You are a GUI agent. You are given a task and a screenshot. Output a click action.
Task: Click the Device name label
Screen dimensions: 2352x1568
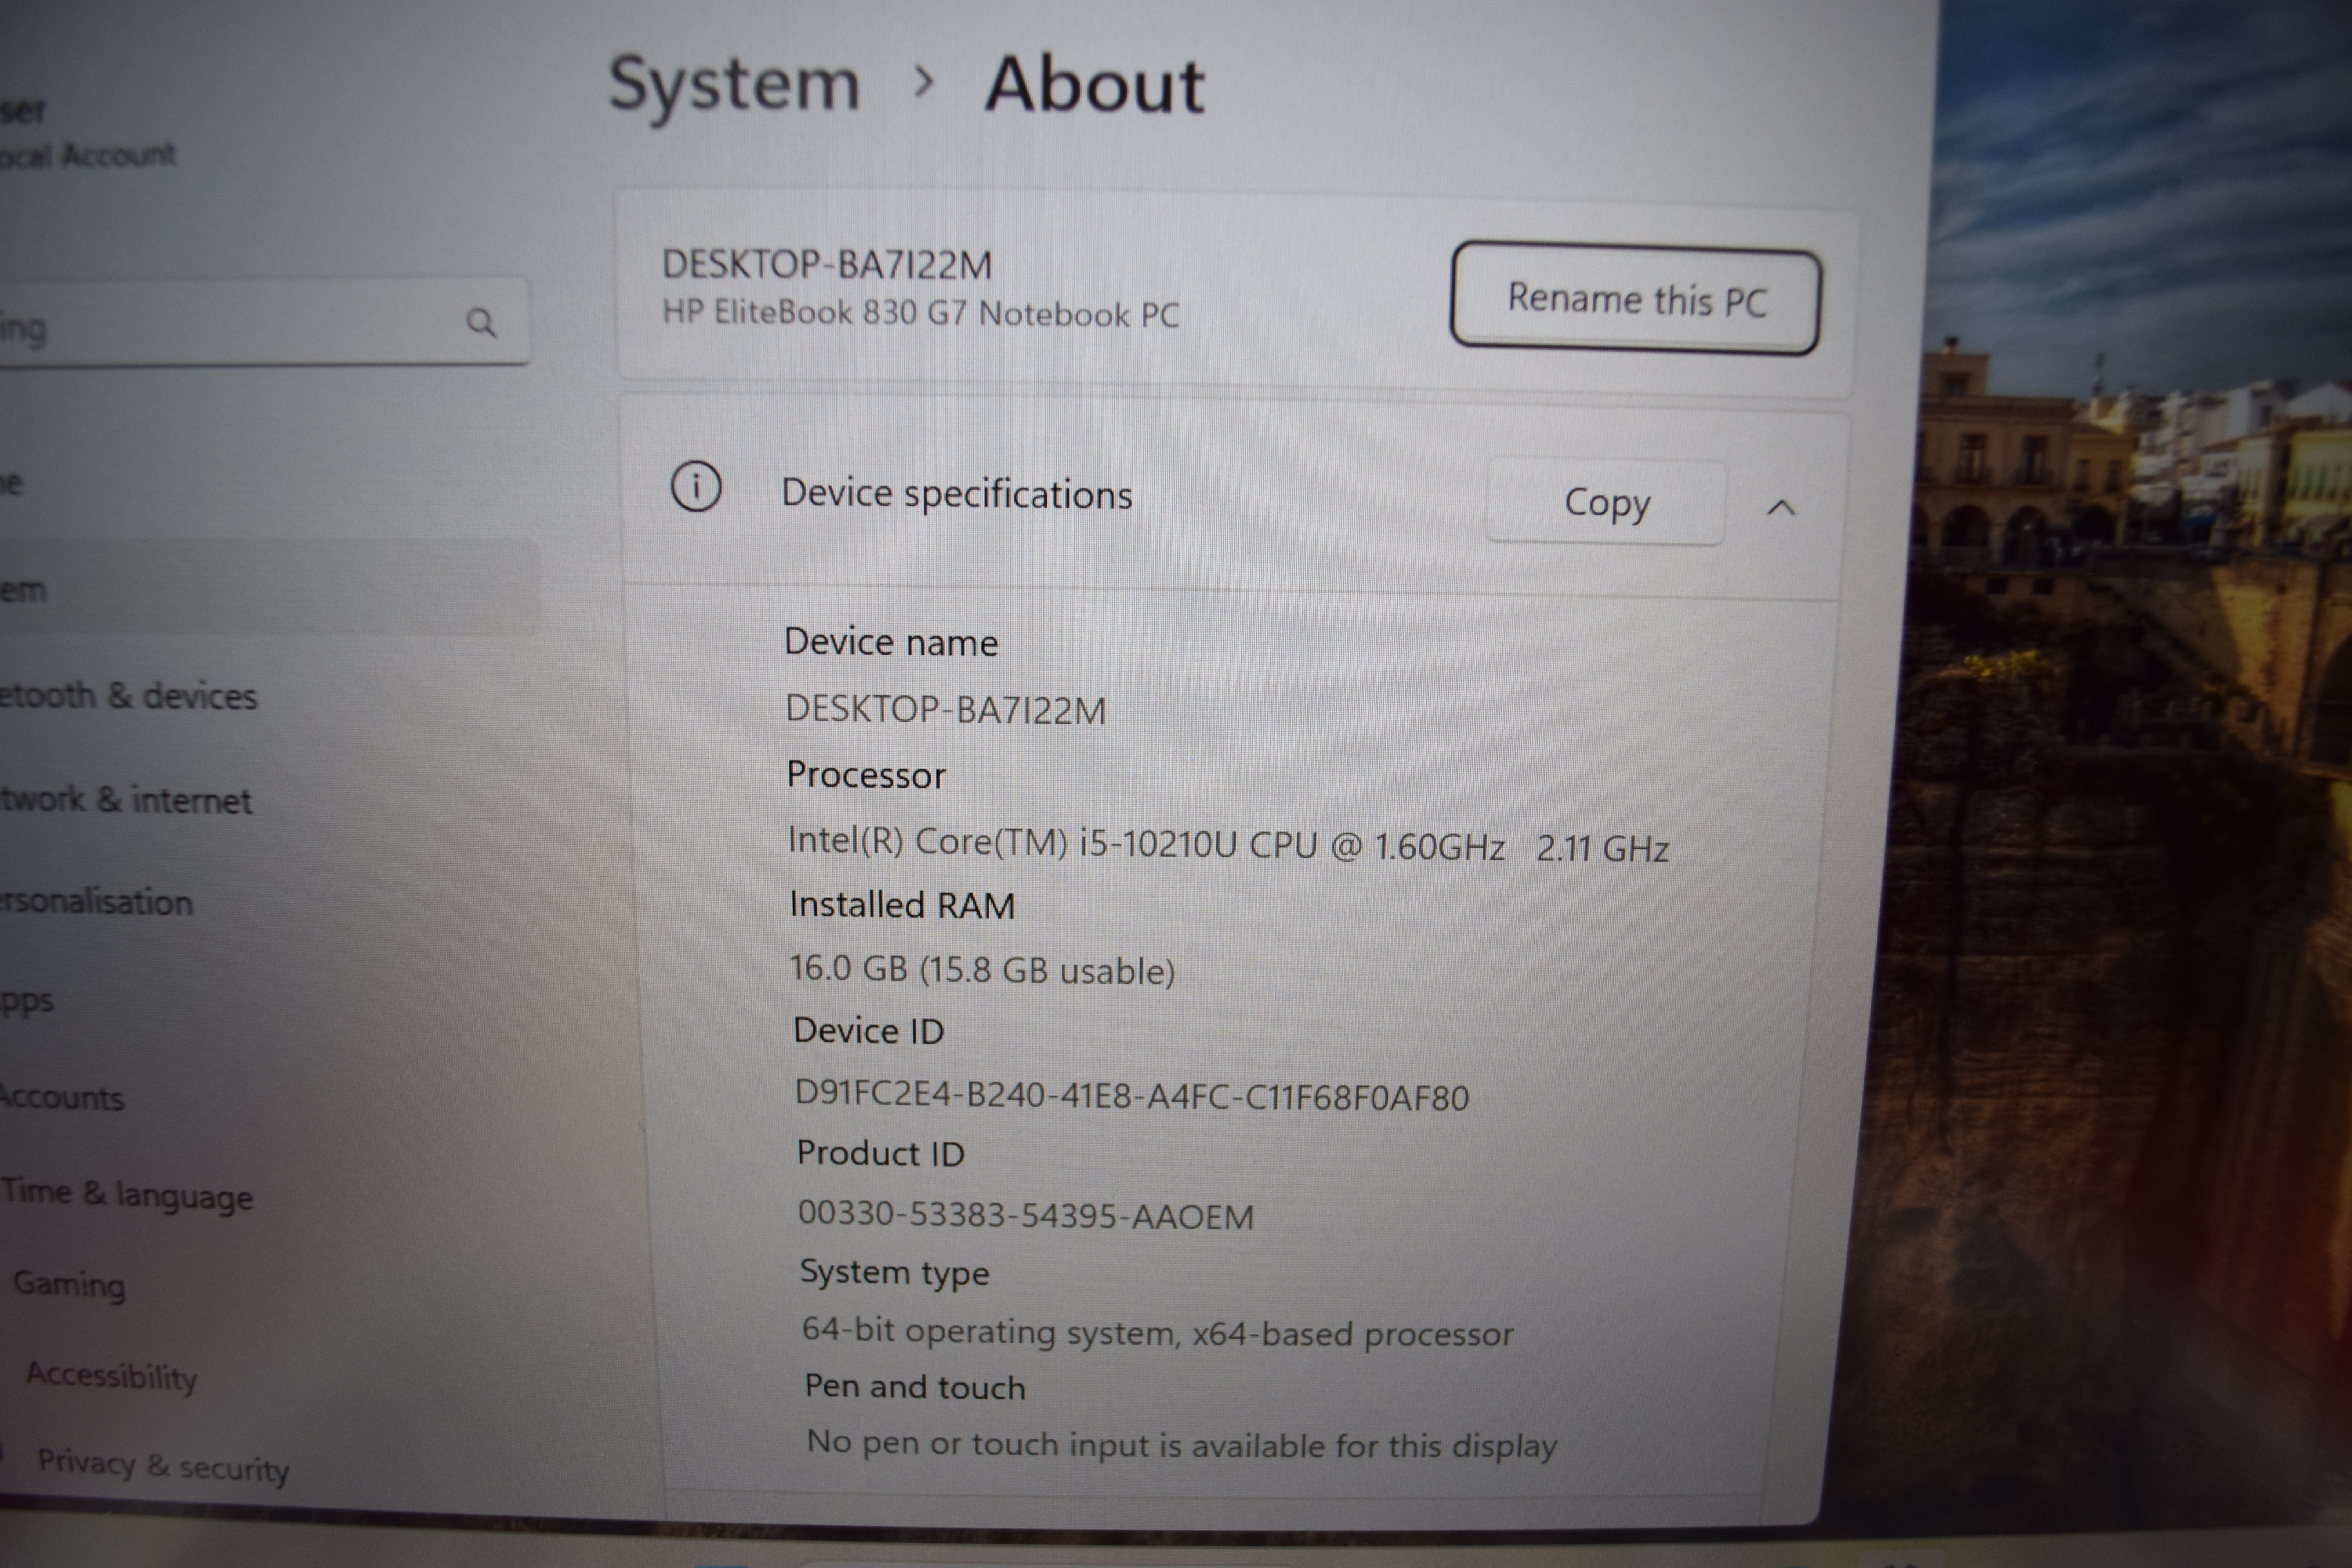(x=891, y=642)
